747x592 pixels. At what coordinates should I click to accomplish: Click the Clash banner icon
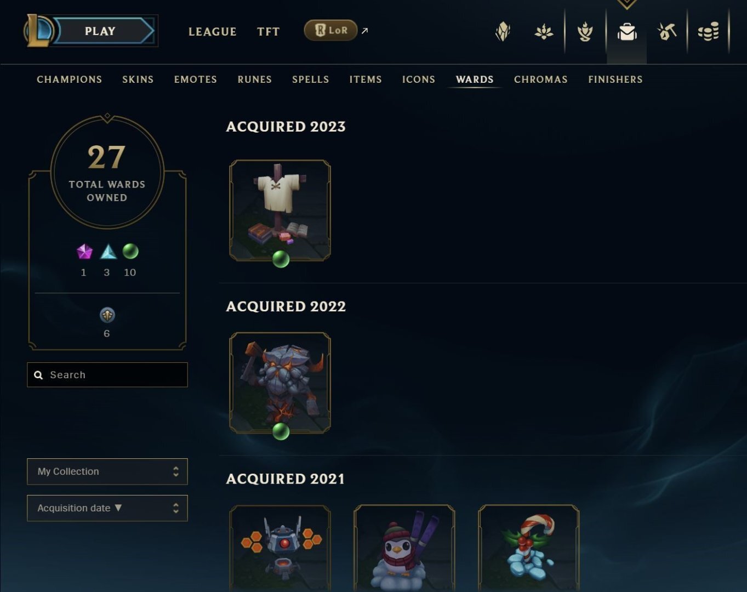pos(585,32)
